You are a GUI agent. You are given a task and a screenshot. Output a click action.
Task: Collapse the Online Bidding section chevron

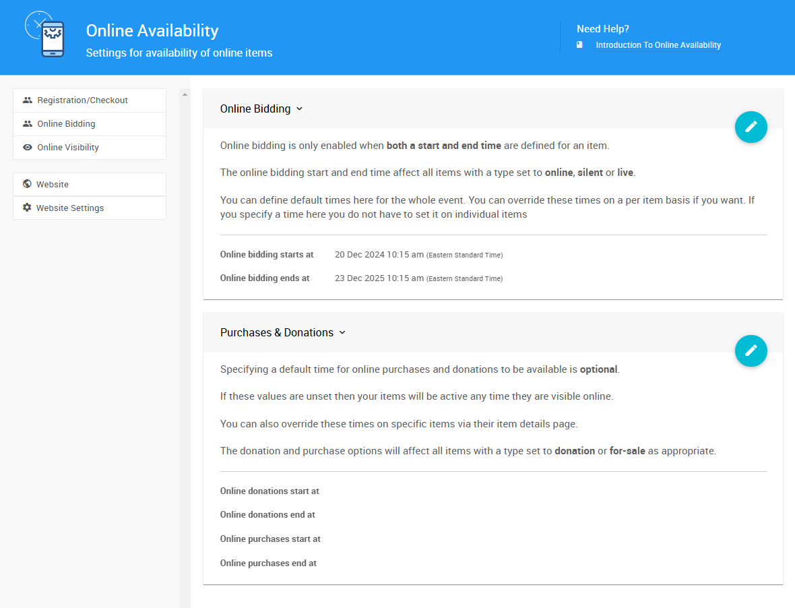coord(300,109)
